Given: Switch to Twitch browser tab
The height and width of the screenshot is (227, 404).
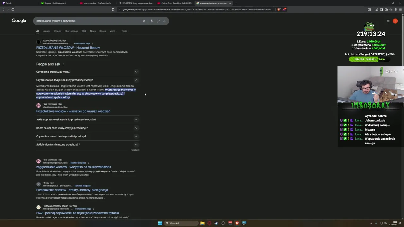Looking at the screenshot, I should coord(19,3).
